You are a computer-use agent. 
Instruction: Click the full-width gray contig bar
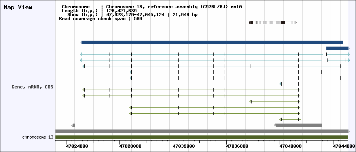203,131
